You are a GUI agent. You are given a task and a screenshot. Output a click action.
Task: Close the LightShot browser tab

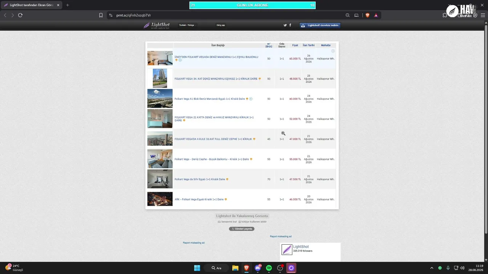point(58,5)
